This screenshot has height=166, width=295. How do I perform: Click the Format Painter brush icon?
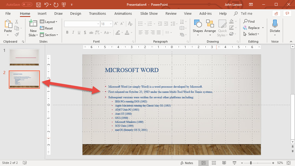tap(17, 35)
